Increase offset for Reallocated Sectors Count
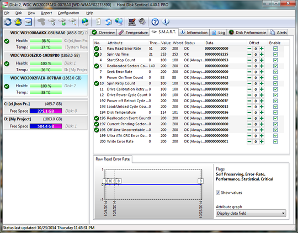The image size is (298, 233). click(262, 66)
